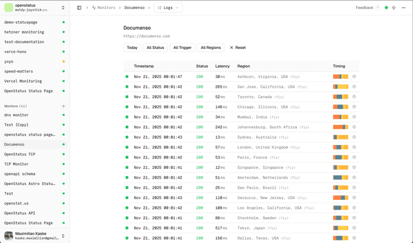The image size is (413, 243).
Task: Open https://documenso.com URL link
Action: [x=146, y=36]
